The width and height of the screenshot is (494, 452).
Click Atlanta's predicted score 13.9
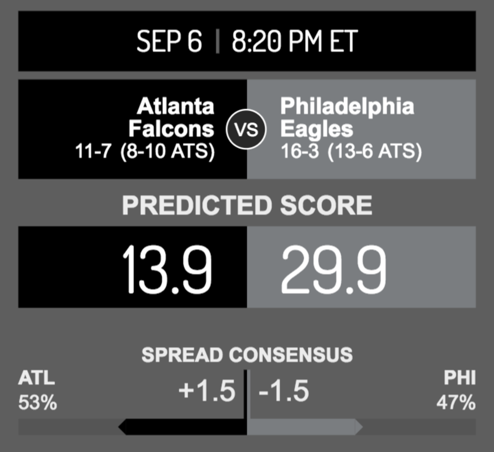coord(167,269)
